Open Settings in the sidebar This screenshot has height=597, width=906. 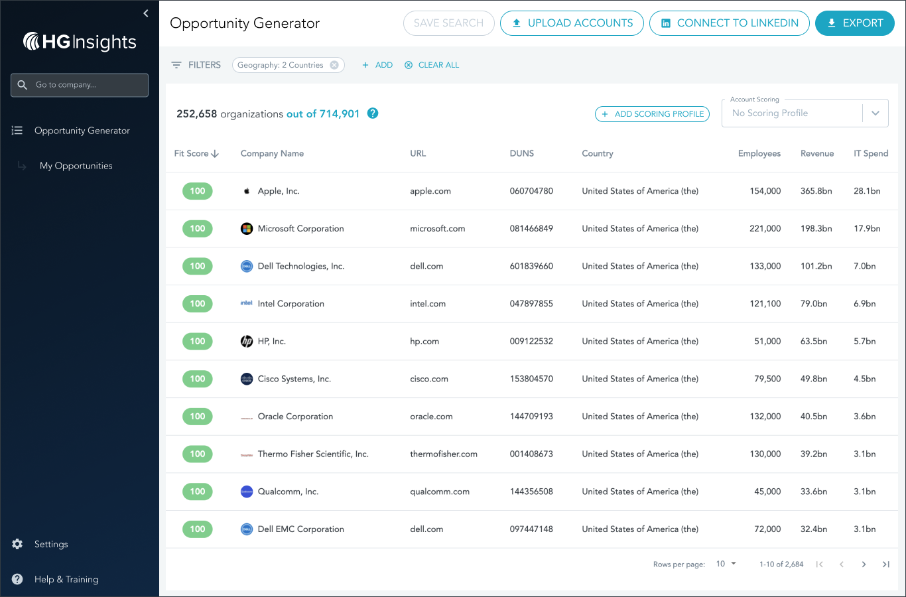tap(51, 544)
